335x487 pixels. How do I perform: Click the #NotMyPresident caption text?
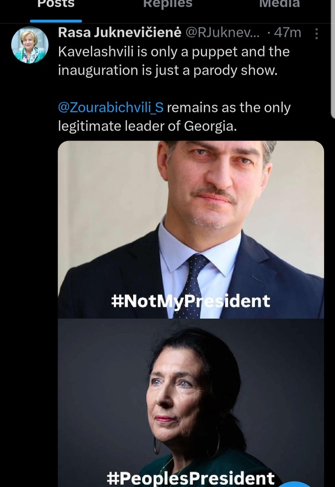190,301
